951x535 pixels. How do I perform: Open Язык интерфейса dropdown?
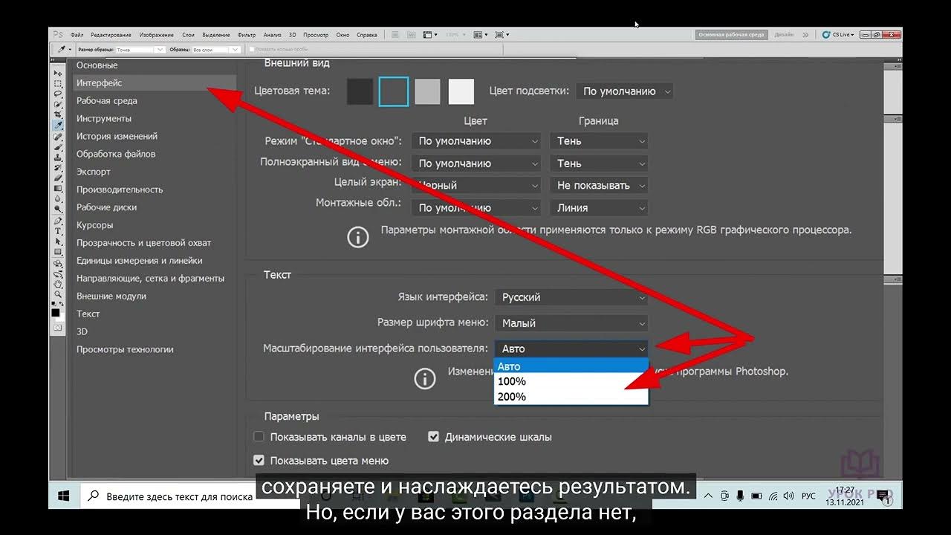tap(571, 297)
